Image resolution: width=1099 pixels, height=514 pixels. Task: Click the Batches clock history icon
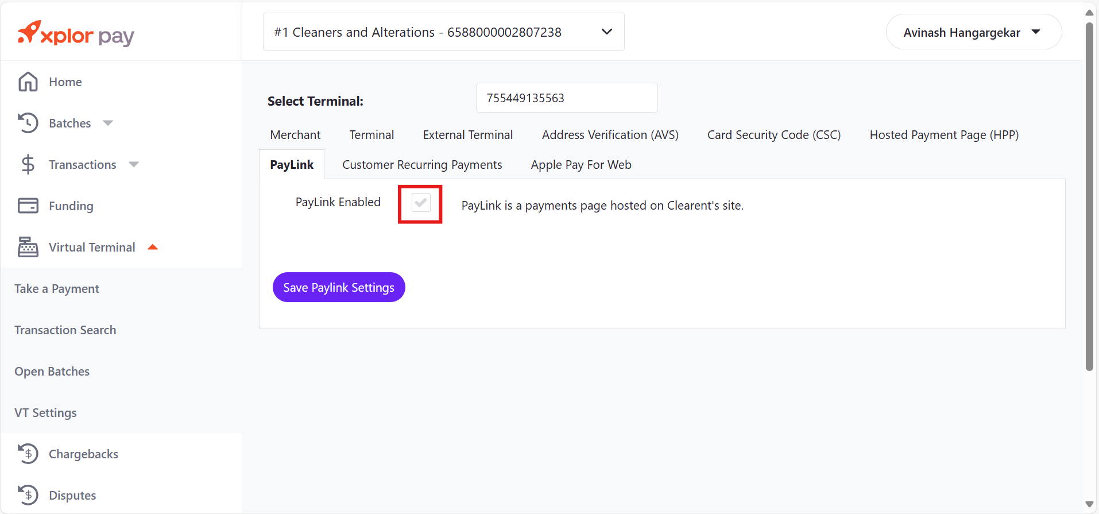click(x=28, y=123)
